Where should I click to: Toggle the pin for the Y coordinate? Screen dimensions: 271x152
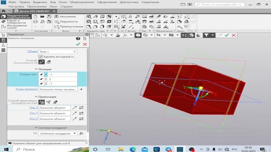coord(41,79)
